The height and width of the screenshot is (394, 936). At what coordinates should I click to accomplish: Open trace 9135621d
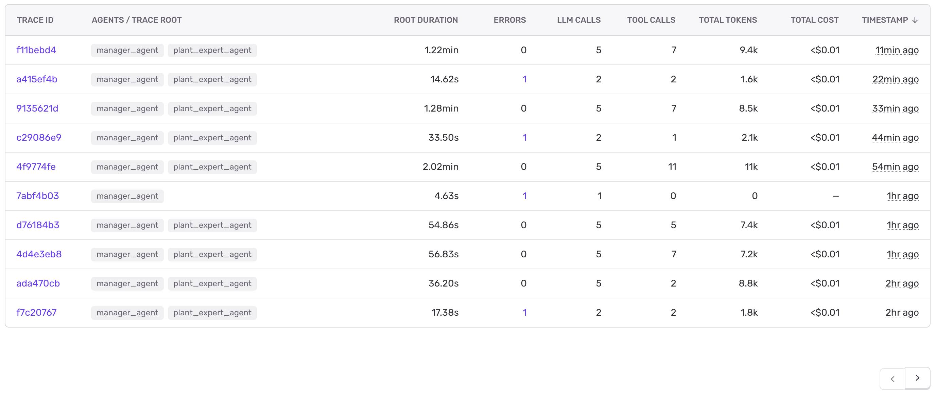click(37, 109)
